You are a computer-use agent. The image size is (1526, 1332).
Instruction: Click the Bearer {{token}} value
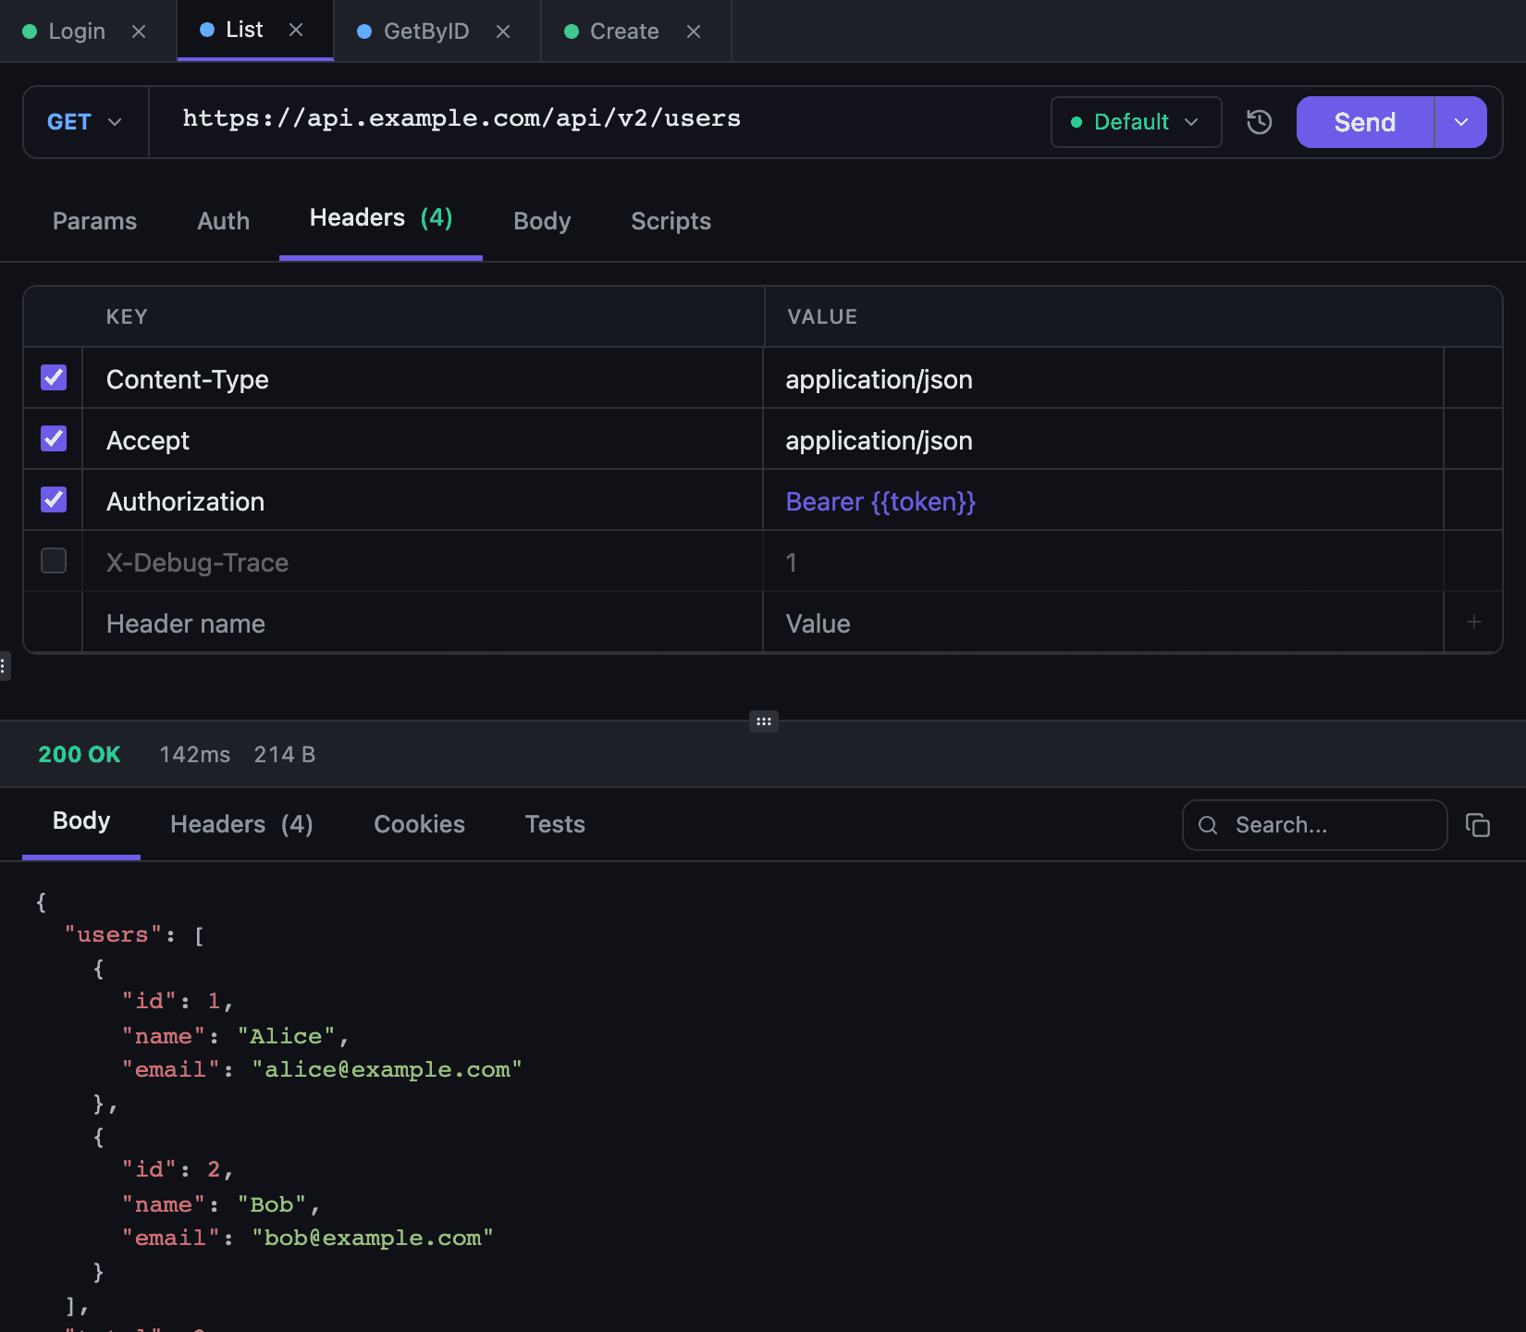click(x=880, y=501)
